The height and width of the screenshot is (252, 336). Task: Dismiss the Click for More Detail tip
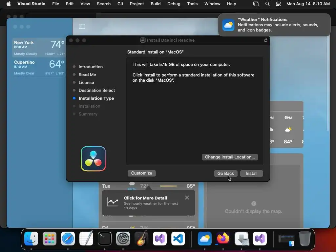(x=187, y=198)
